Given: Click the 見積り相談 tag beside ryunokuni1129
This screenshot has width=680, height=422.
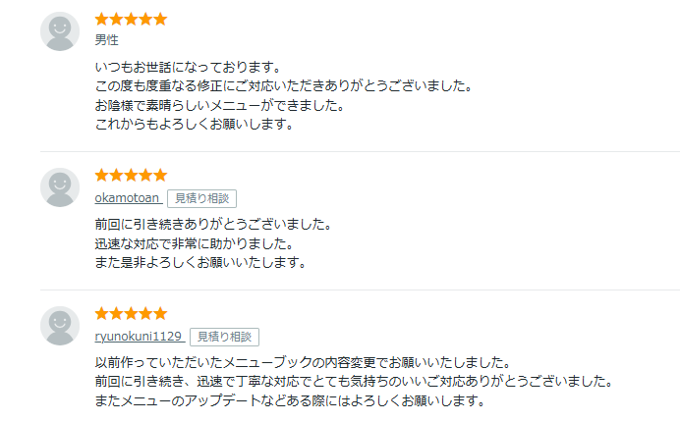Looking at the screenshot, I should (223, 337).
